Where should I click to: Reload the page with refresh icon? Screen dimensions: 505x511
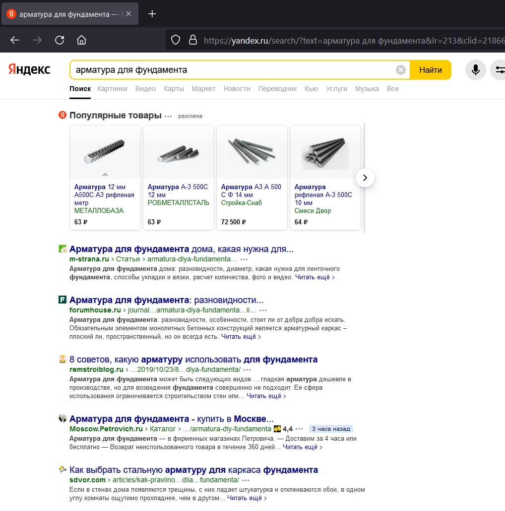coord(60,40)
